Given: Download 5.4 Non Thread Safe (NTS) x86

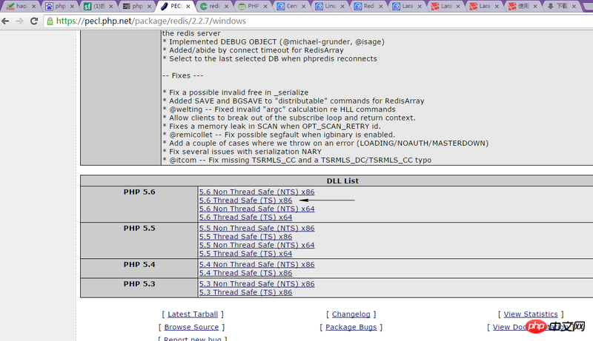Looking at the screenshot, I should point(256,264).
